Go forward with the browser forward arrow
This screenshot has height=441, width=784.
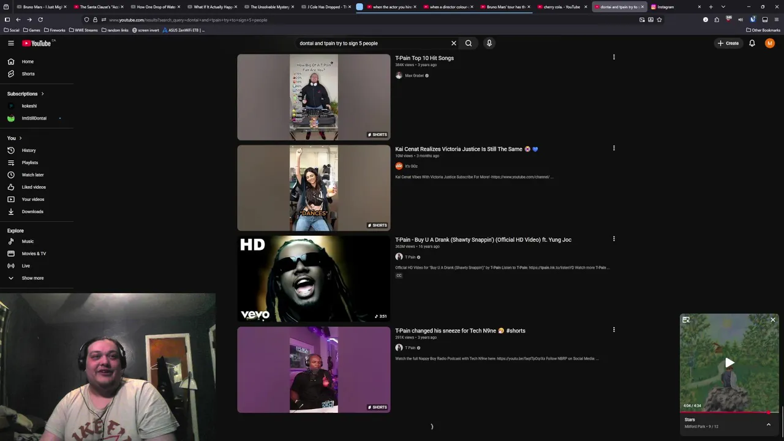(x=29, y=20)
